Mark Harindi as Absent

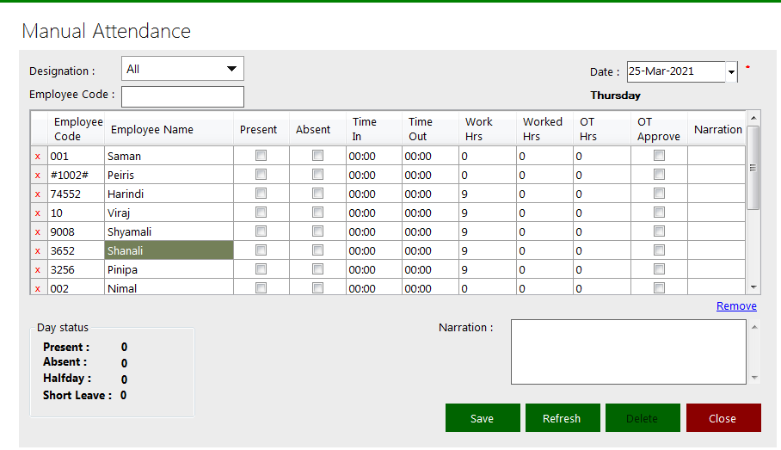(317, 194)
